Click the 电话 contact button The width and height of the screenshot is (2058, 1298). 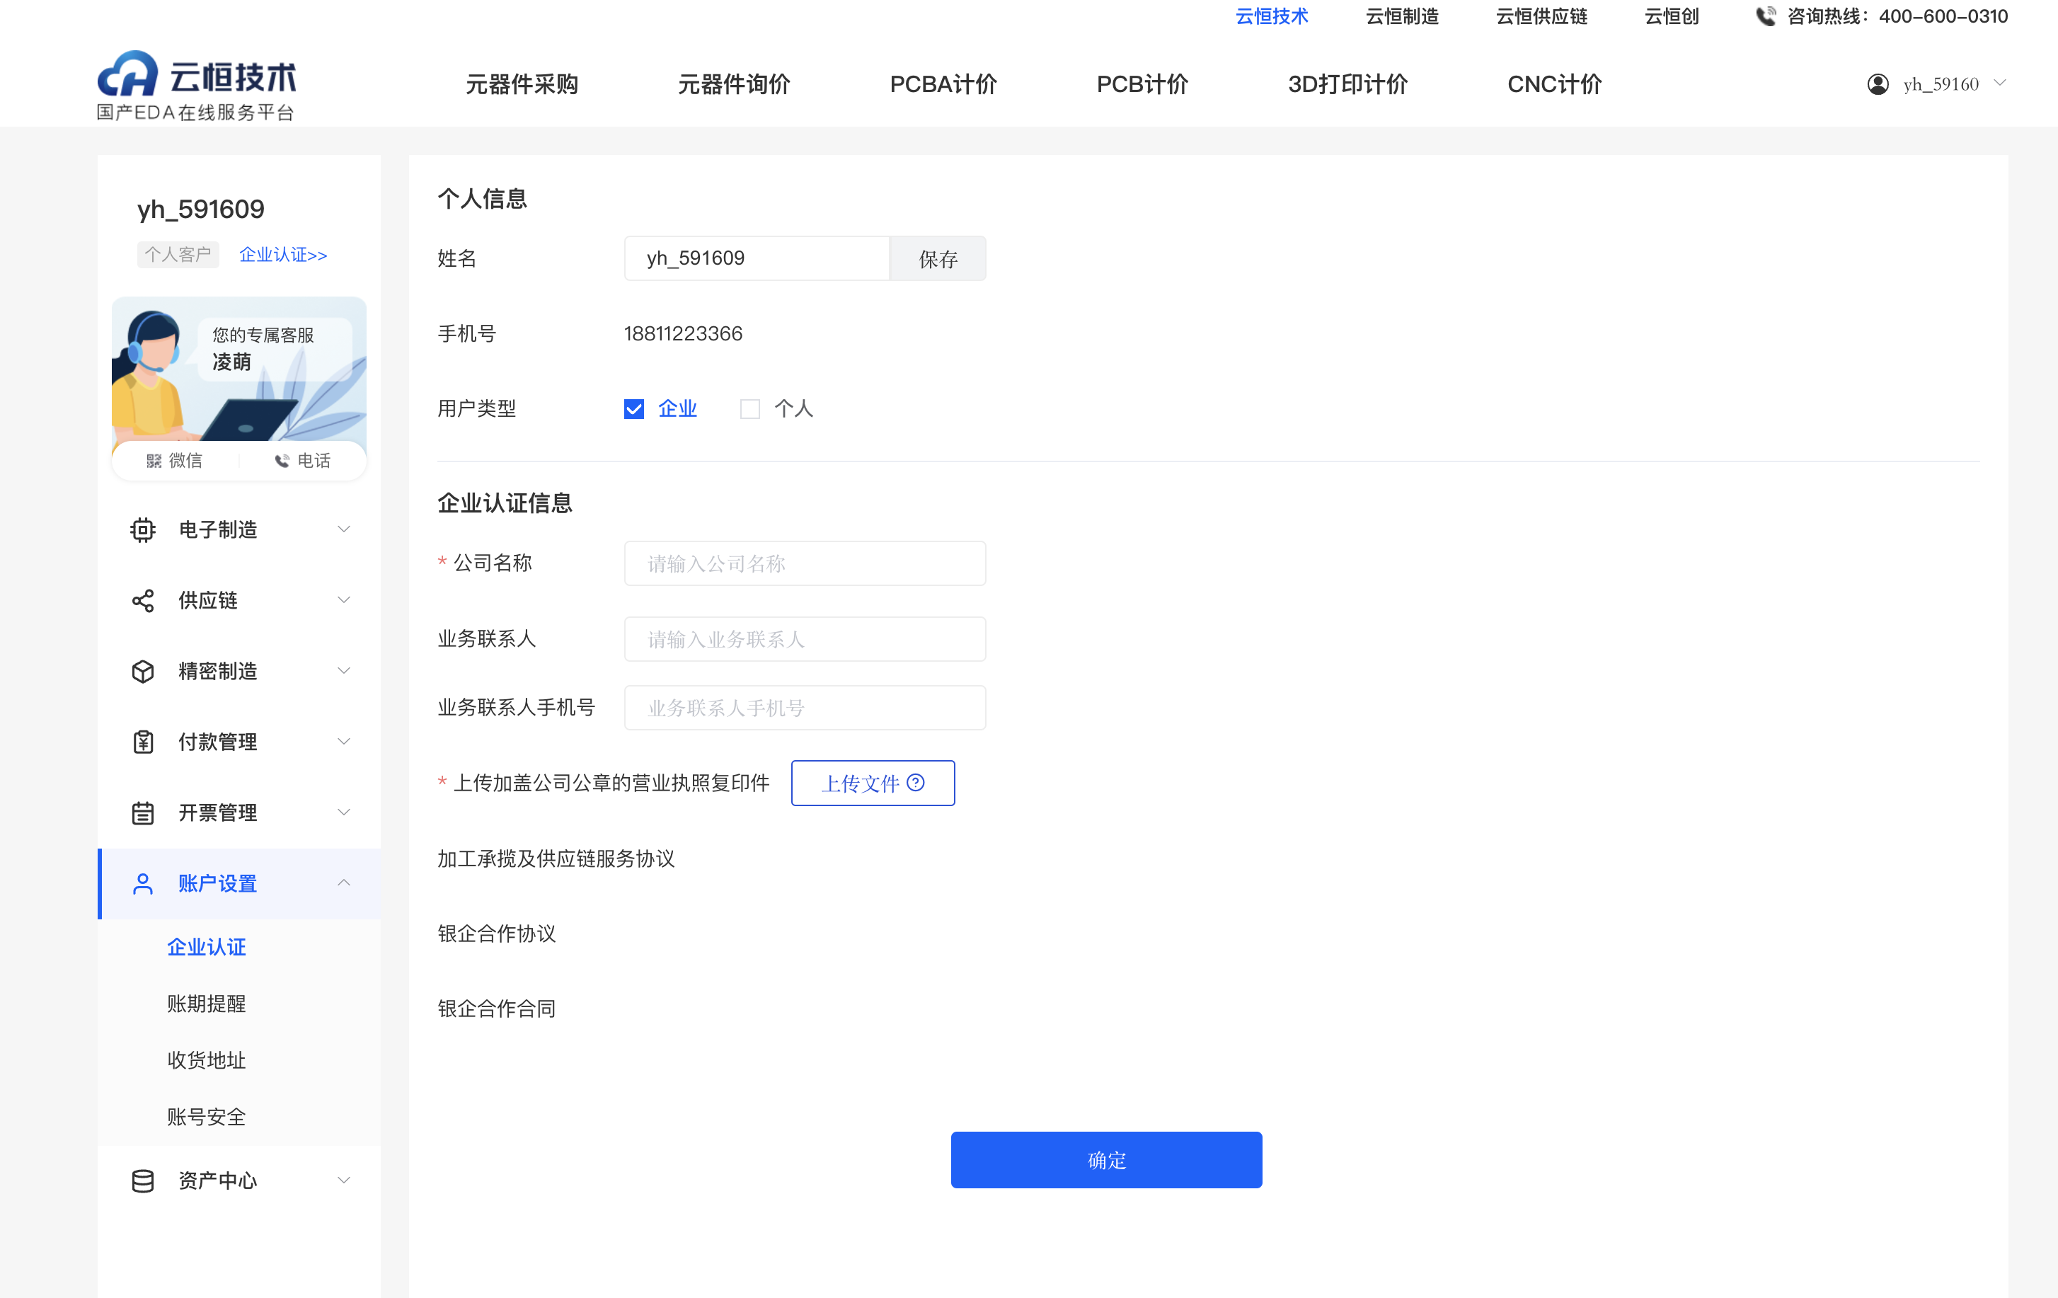303,461
